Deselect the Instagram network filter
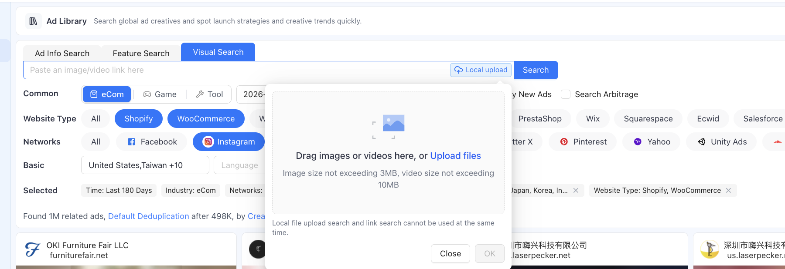Viewport: 785px width, 269px height. click(x=229, y=142)
